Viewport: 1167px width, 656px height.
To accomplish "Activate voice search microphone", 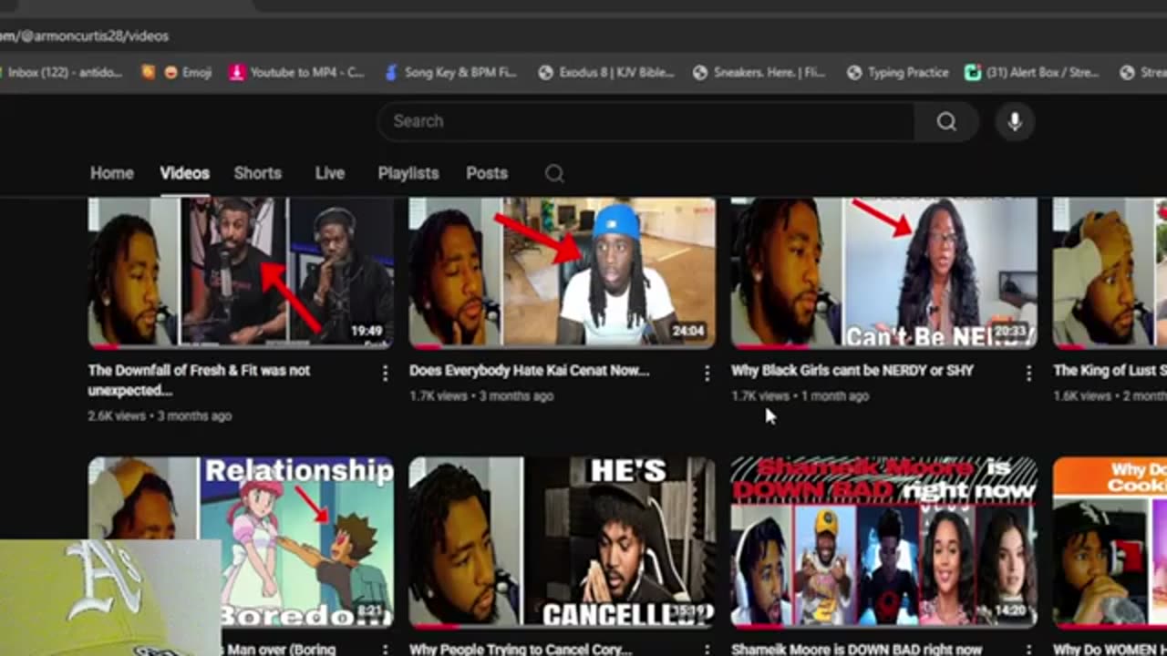I will 1015,121.
